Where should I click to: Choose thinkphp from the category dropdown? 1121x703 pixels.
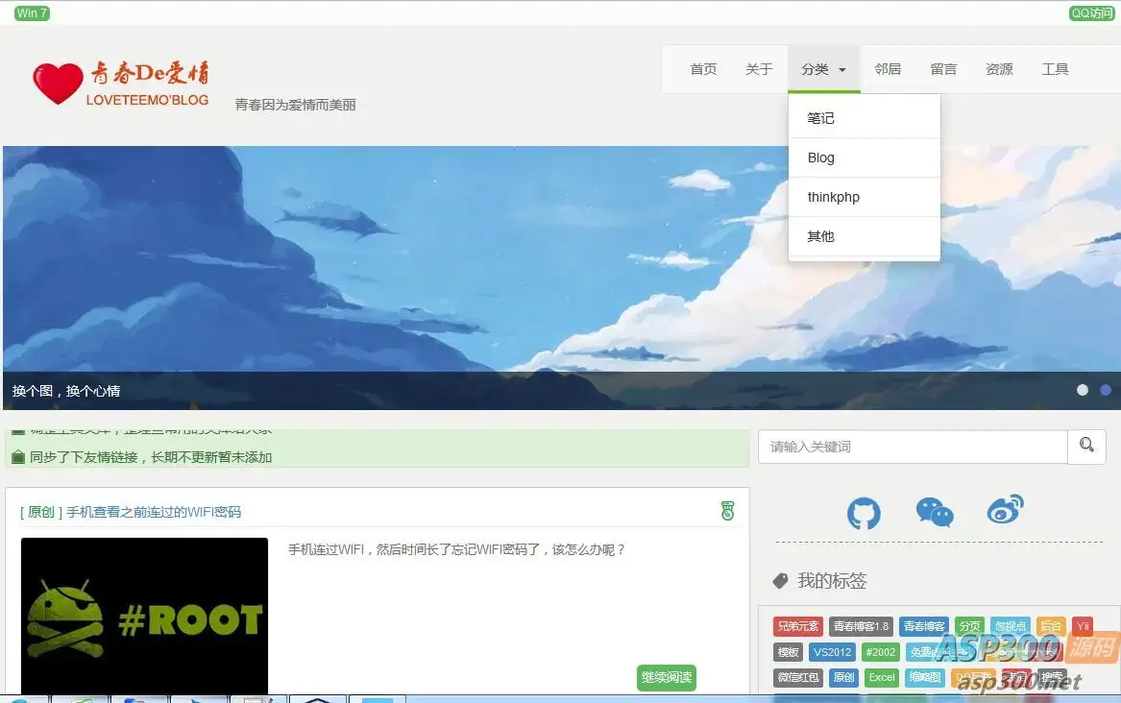[x=865, y=197]
